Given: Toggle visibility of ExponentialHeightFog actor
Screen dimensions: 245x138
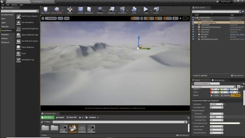Looking at the screenshot, I should [x=193, y=23].
